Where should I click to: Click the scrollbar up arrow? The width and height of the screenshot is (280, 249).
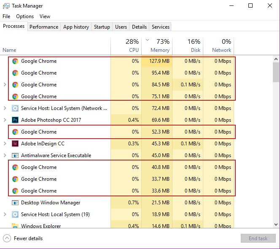click(x=276, y=59)
